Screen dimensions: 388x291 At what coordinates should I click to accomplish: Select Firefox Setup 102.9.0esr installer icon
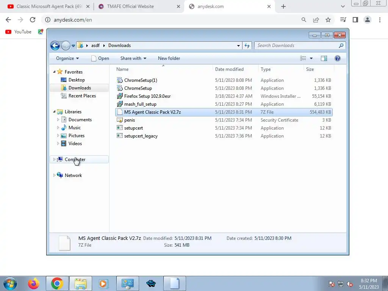(120, 96)
